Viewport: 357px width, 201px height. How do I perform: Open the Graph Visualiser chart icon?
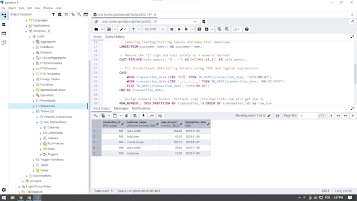[152, 115]
